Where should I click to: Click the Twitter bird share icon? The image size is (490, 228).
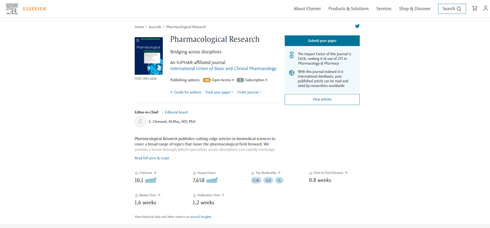point(357,26)
